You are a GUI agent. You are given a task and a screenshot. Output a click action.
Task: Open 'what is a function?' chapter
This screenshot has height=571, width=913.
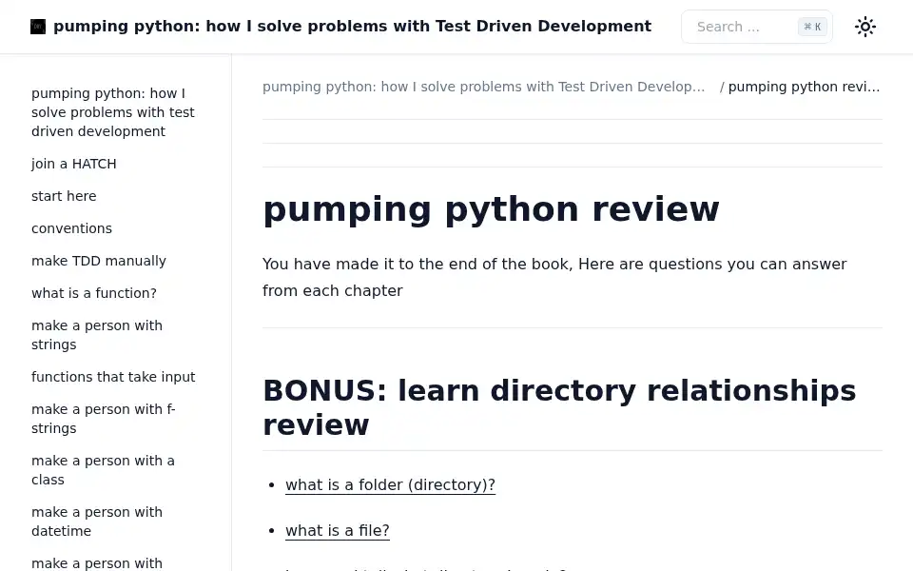[94, 293]
